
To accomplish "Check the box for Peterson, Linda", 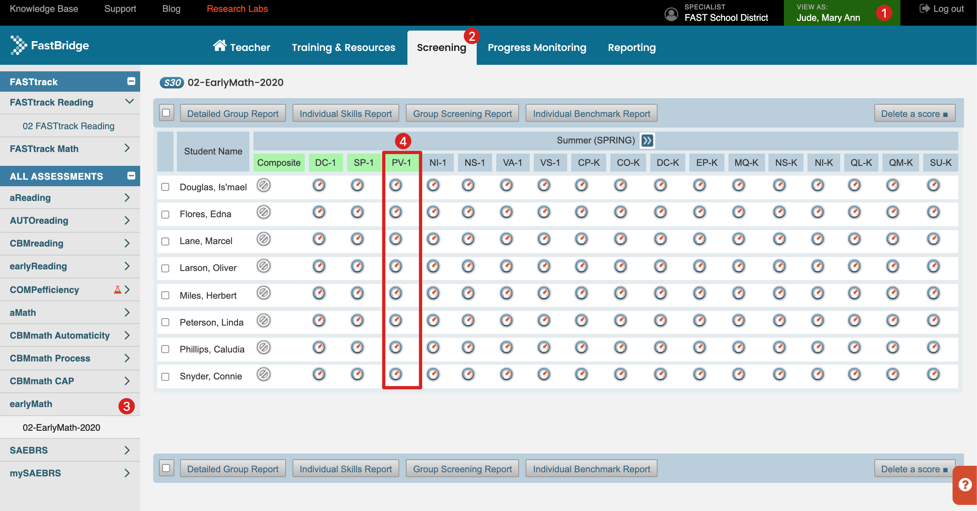I will click(x=165, y=322).
